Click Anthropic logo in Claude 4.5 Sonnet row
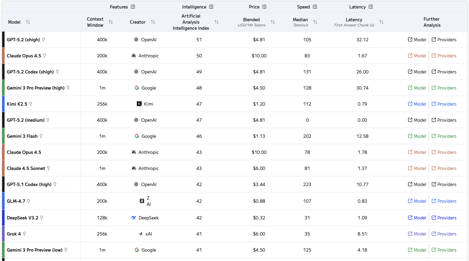469x261 pixels. point(134,168)
